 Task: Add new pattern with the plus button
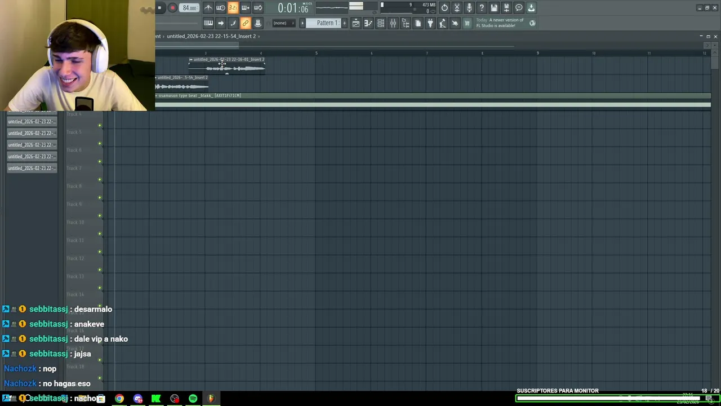(345, 23)
